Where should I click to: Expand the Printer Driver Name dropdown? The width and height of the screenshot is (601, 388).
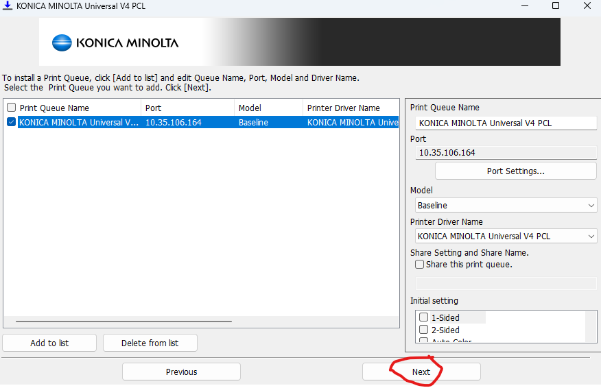coord(506,236)
